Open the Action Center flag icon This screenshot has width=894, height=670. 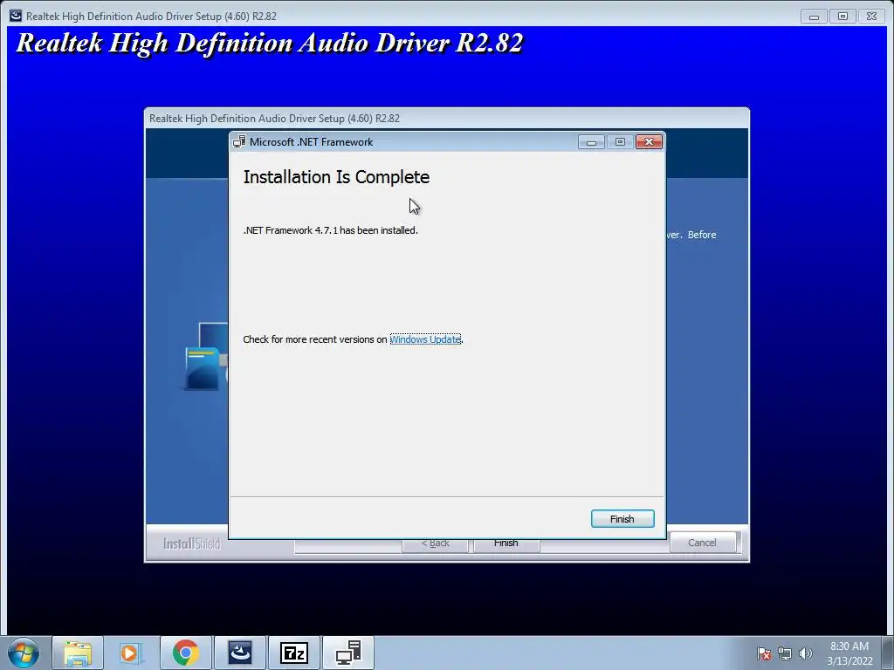tap(764, 653)
